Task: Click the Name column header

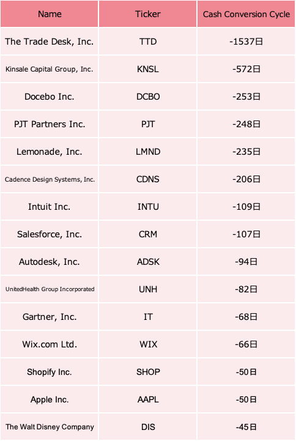Action: (49, 14)
